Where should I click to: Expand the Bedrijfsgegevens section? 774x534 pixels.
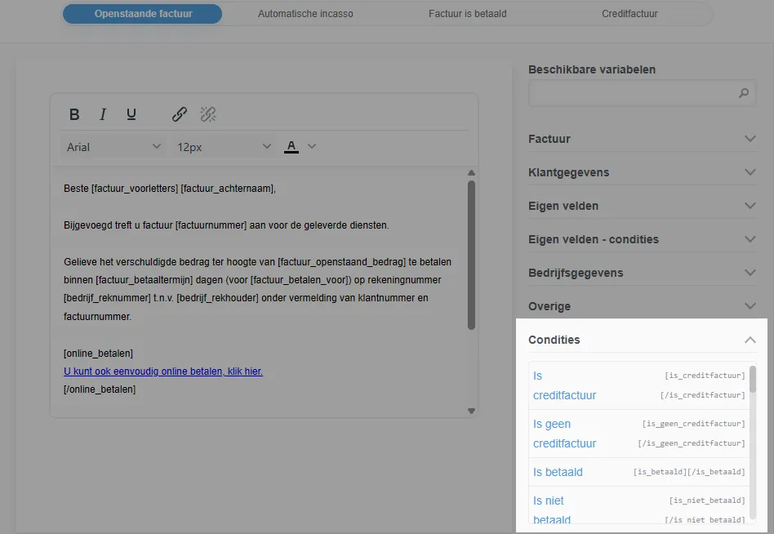coord(642,273)
